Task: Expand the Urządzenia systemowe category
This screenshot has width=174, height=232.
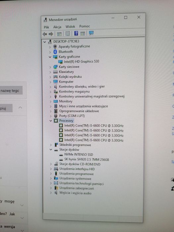Action: pos(51,178)
